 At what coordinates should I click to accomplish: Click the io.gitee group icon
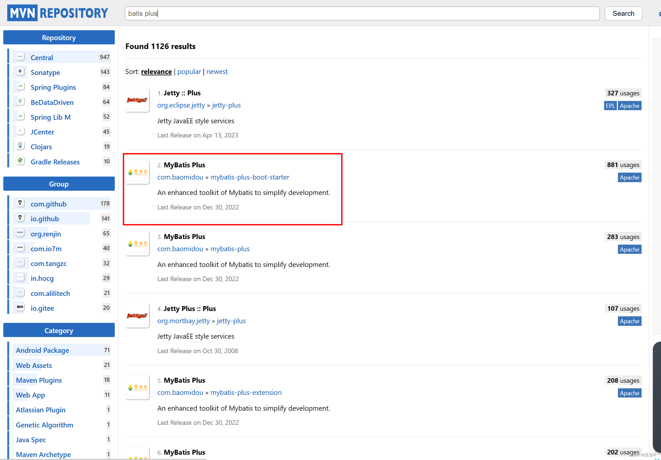pos(20,307)
